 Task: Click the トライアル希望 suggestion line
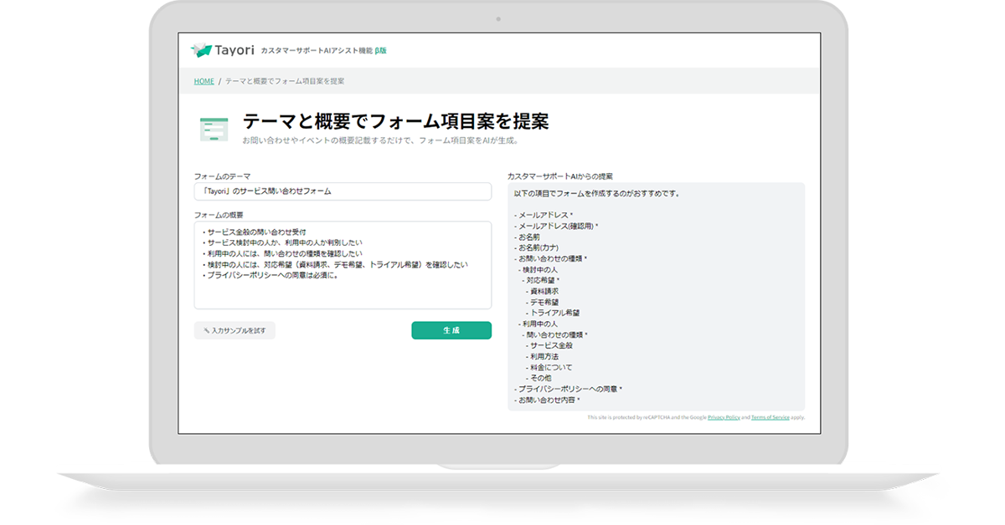tap(553, 313)
